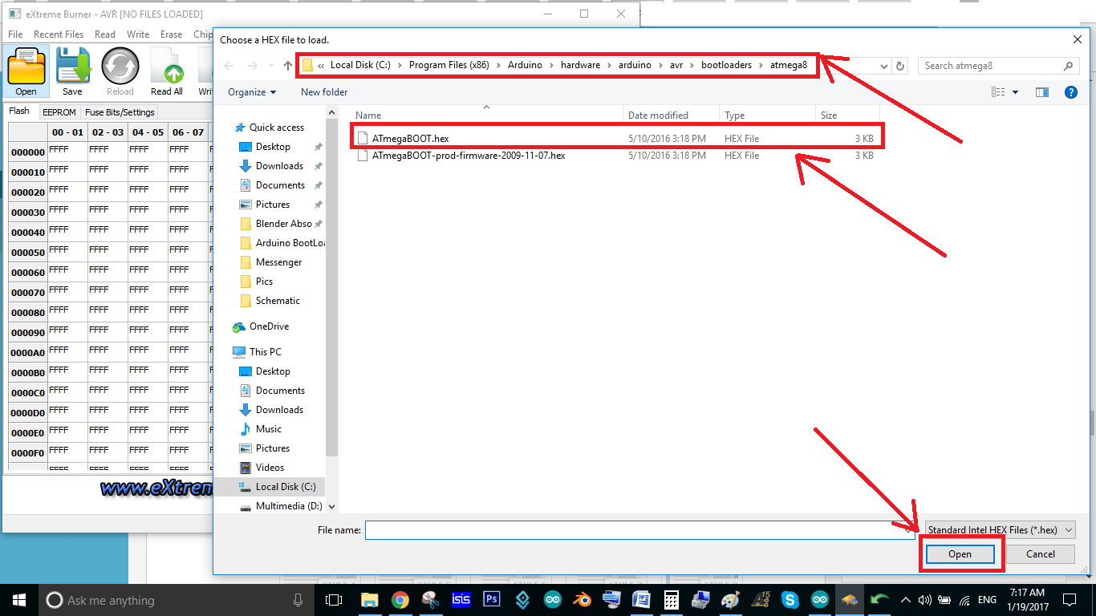This screenshot has width=1096, height=616.
Task: Open the view options dropdown arrow
Action: (x=1015, y=92)
